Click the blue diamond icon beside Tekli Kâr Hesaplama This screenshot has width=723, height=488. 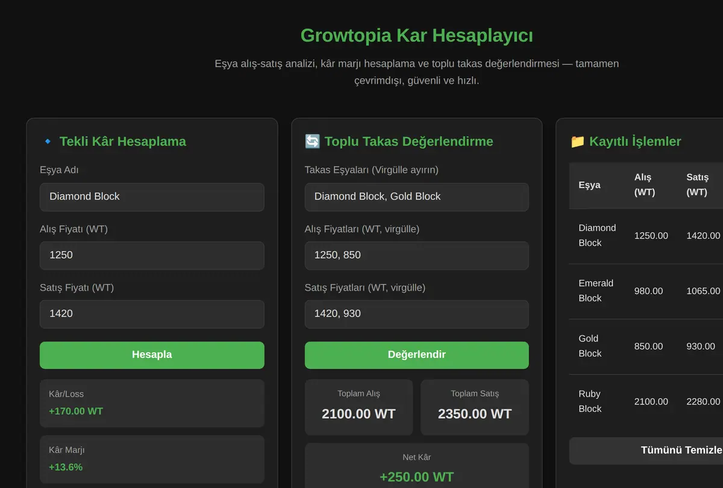[48, 141]
